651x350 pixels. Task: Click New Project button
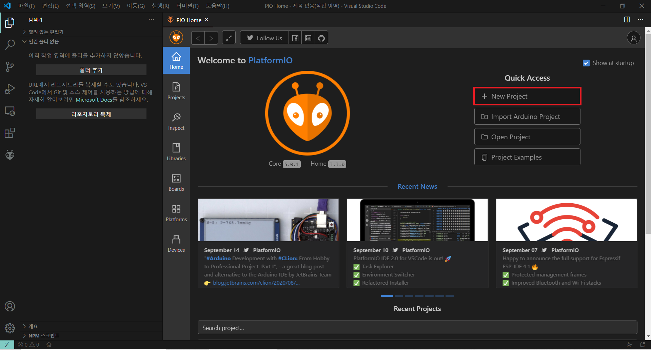(x=527, y=96)
